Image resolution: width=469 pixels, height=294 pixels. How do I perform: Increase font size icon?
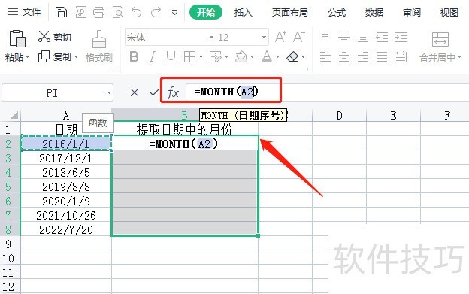click(280, 37)
